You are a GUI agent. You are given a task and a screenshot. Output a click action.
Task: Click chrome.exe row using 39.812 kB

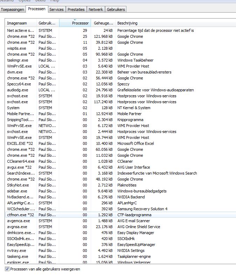[x=120, y=42]
